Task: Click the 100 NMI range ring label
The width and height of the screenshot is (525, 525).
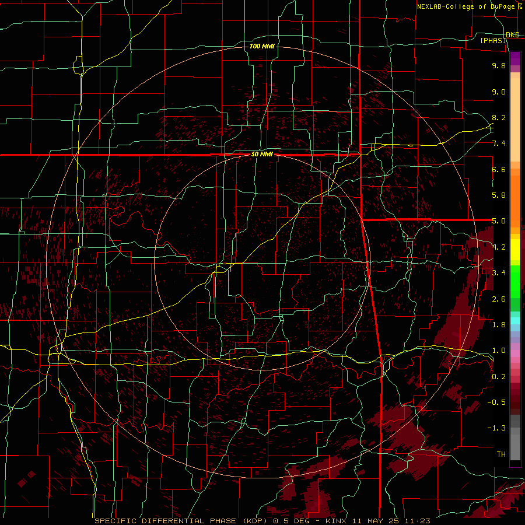Action: pyautogui.click(x=262, y=46)
